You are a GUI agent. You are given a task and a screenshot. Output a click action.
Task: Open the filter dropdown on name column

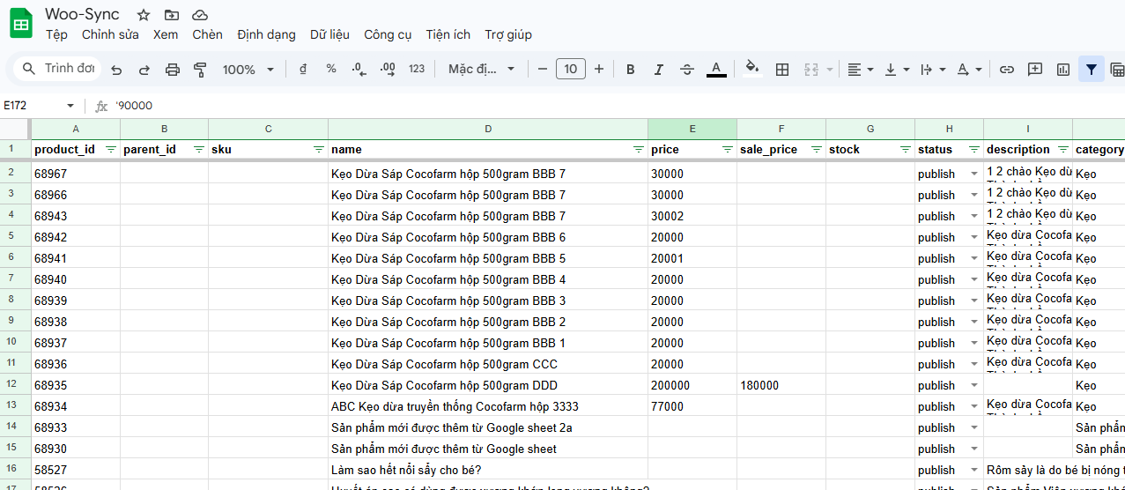(638, 150)
